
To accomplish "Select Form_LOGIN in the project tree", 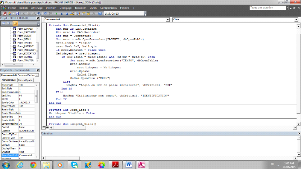I will [x=24, y=36].
